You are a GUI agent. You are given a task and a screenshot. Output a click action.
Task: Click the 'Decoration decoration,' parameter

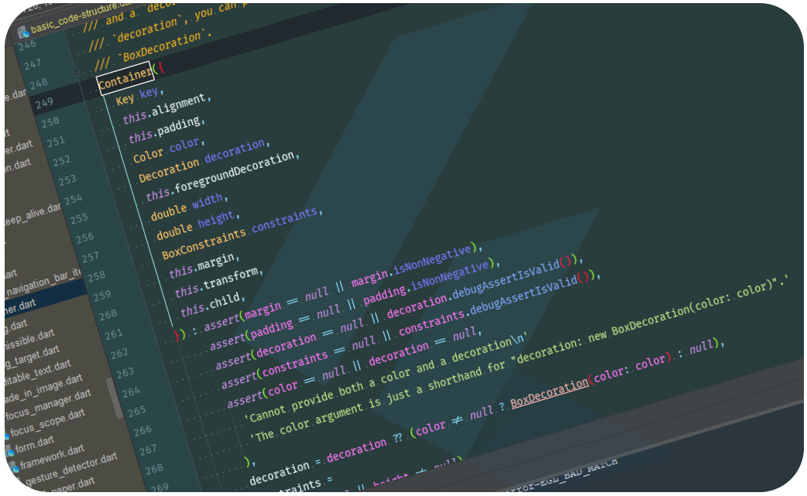(x=204, y=160)
